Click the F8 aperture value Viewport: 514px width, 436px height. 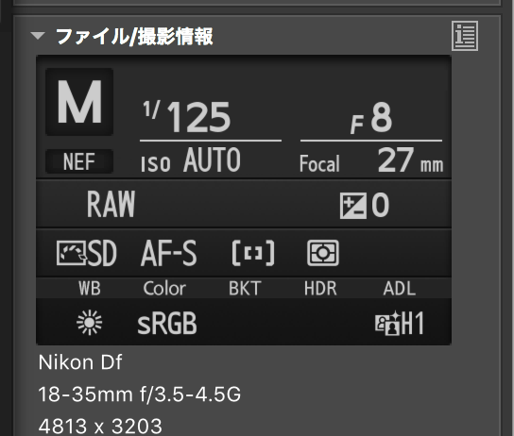tap(371, 118)
